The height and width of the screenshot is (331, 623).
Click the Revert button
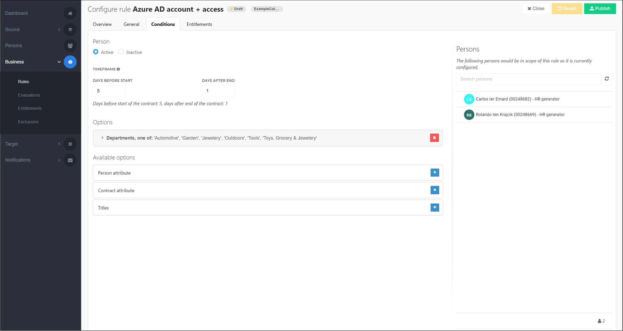pyautogui.click(x=567, y=9)
